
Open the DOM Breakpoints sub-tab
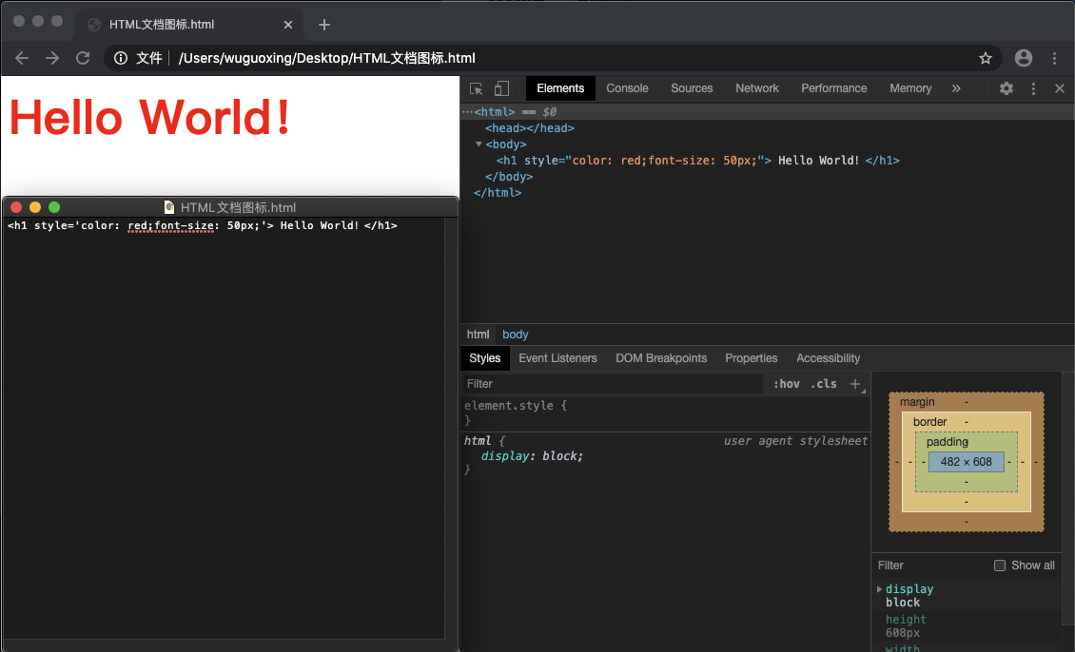[661, 358]
